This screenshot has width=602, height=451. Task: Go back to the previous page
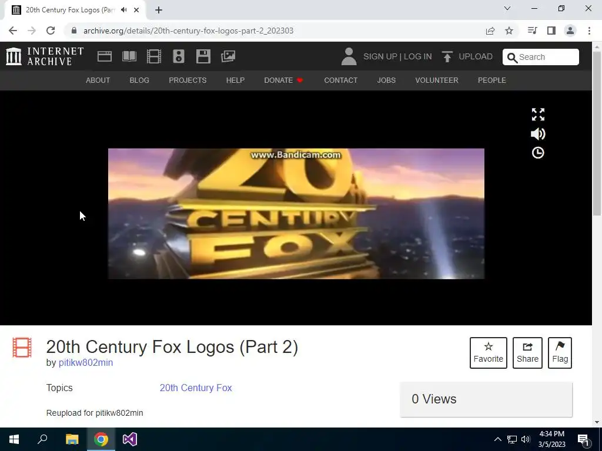point(13,31)
